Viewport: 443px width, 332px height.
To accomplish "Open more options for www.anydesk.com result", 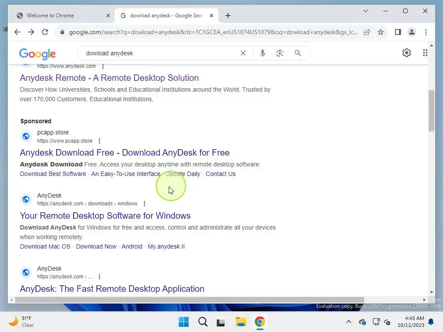I will [103, 66].
